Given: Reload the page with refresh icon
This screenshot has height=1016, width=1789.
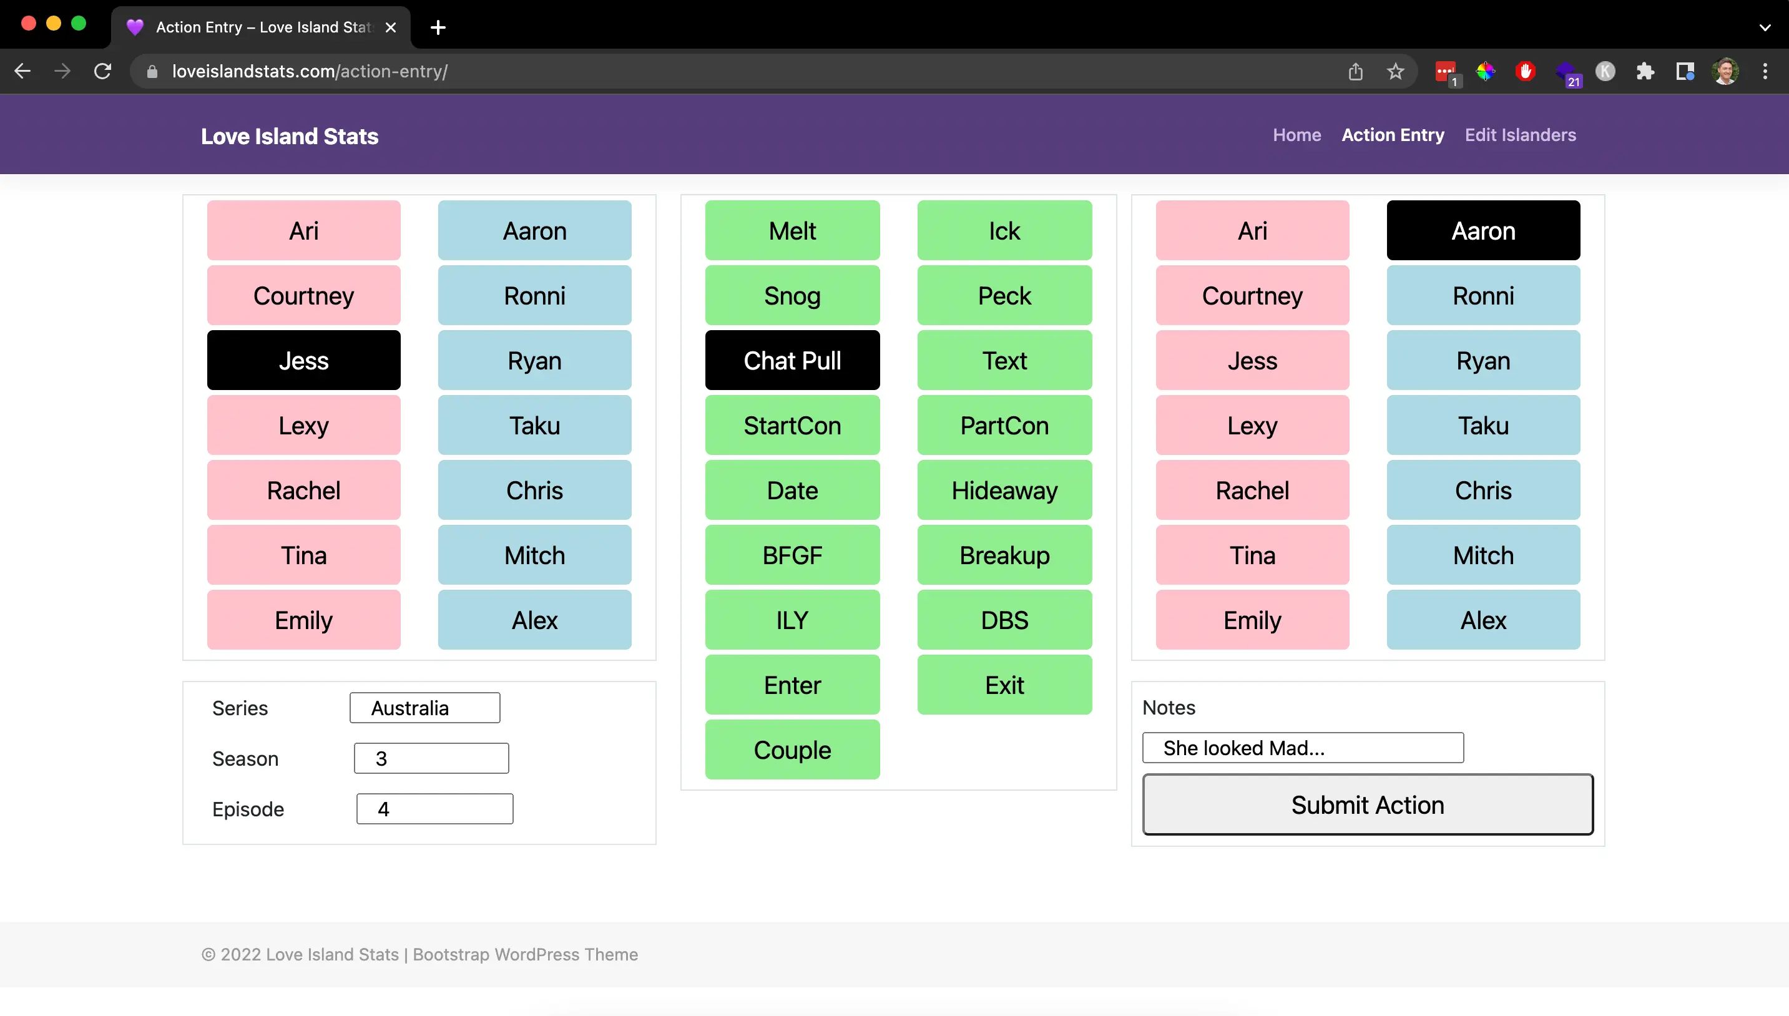Looking at the screenshot, I should [x=102, y=71].
